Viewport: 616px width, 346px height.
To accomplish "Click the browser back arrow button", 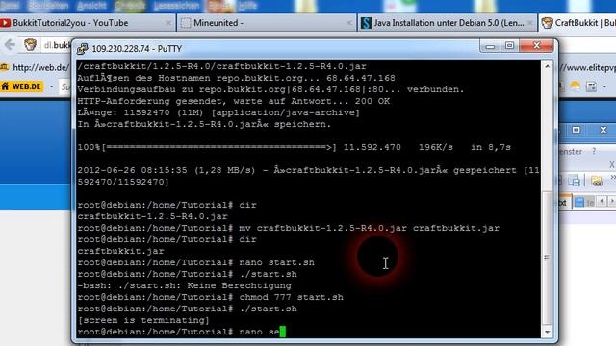I will 10,45.
